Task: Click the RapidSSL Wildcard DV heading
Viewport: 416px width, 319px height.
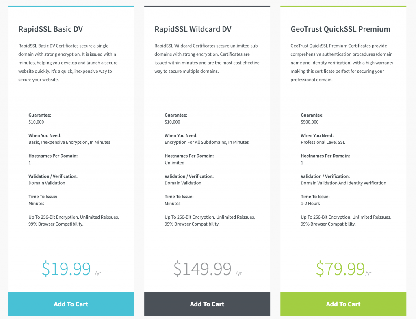Action: pos(193,29)
